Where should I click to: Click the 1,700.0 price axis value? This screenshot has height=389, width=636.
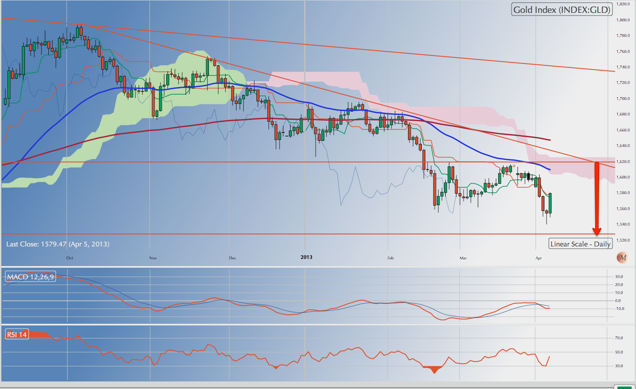(623, 99)
